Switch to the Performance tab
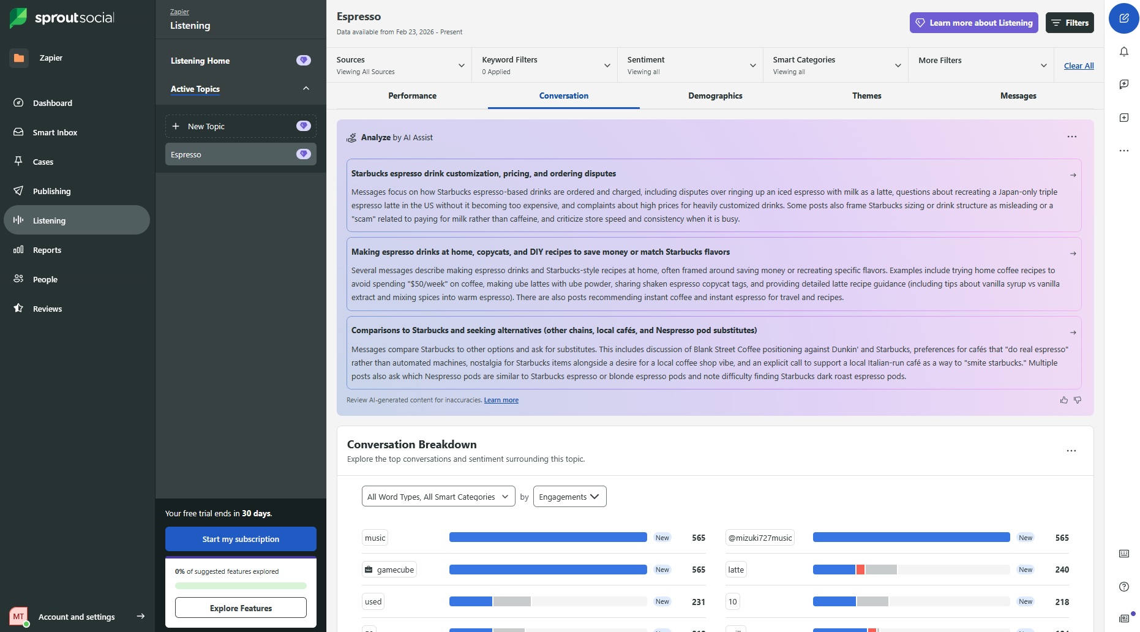The image size is (1140, 632). (x=412, y=96)
